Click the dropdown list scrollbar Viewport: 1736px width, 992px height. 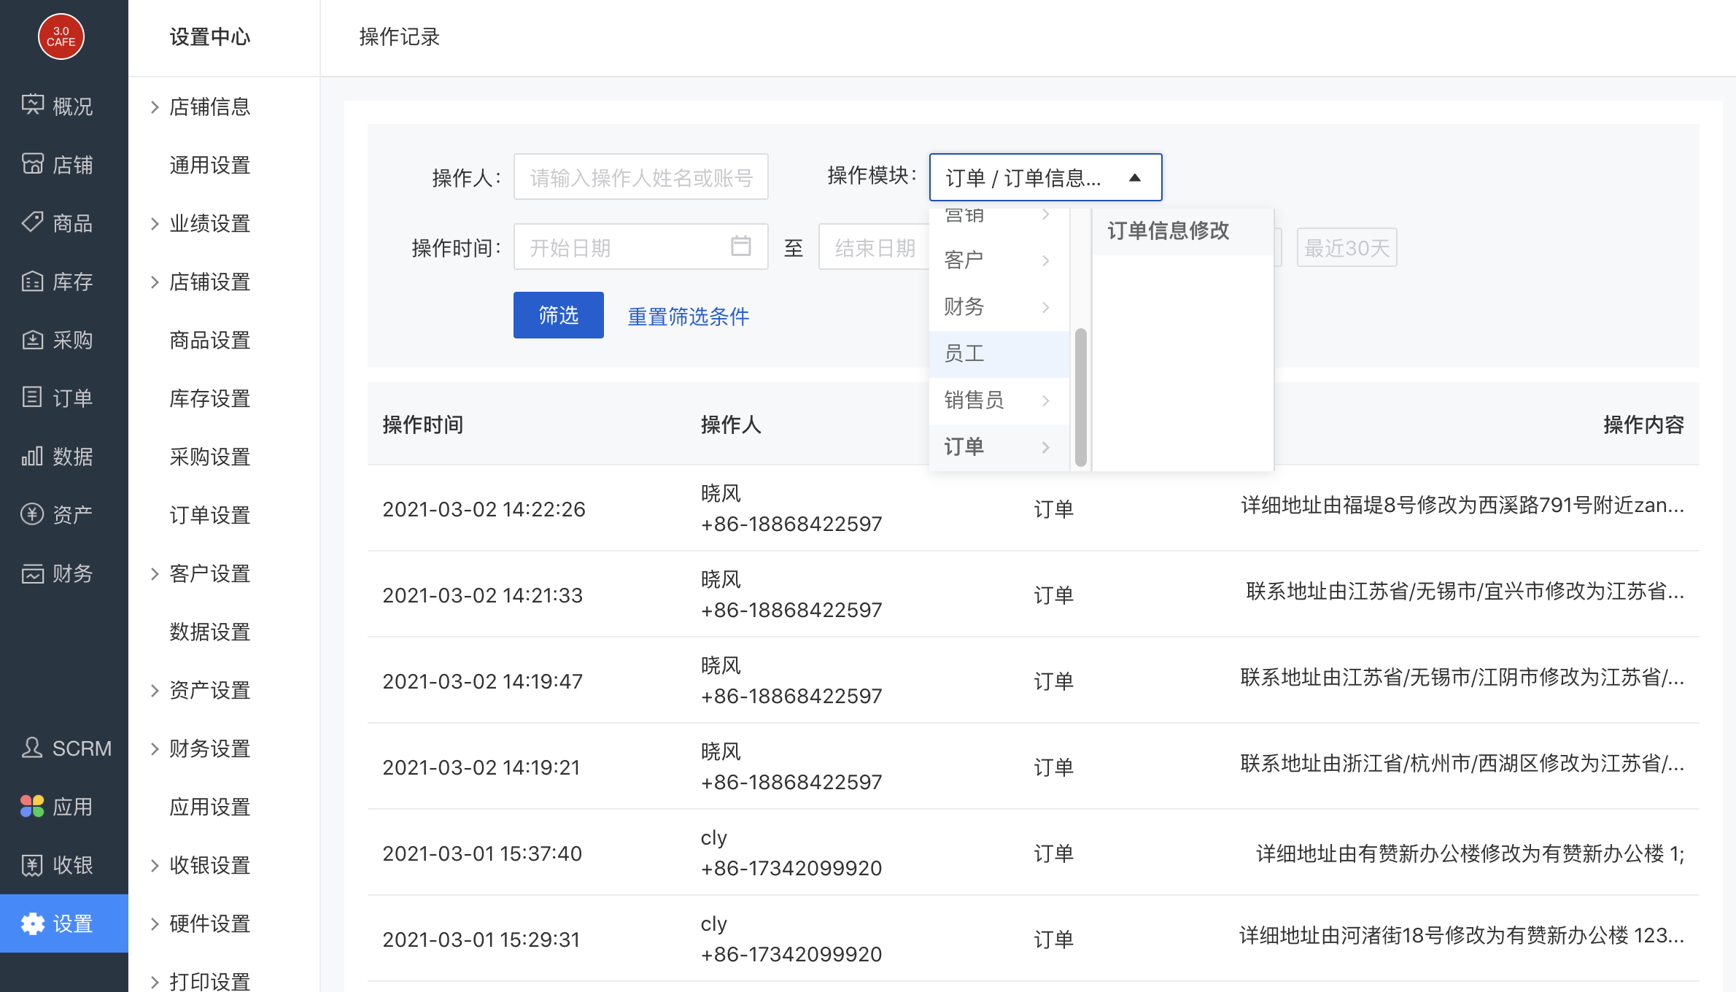1080,397
